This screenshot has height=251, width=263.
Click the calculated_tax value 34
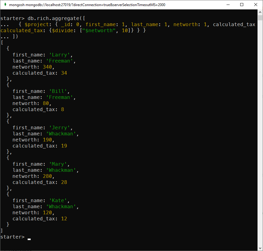pyautogui.click(x=64, y=73)
